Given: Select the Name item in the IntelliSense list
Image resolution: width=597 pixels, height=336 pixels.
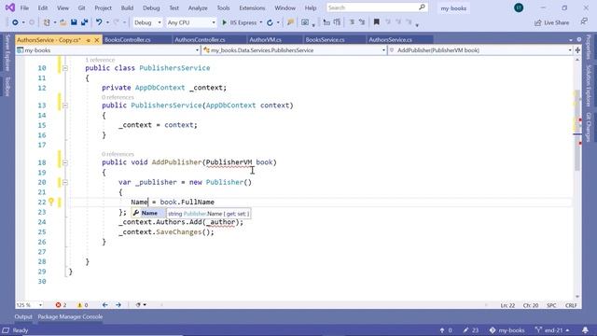Looking at the screenshot, I should pyautogui.click(x=149, y=214).
